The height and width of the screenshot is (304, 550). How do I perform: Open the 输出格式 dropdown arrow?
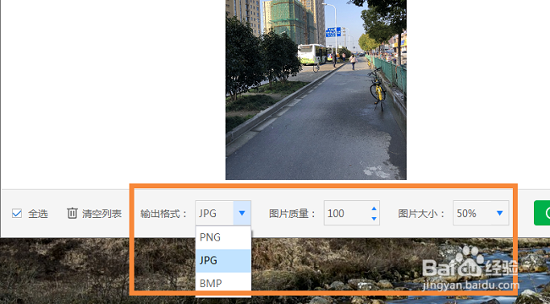click(242, 213)
